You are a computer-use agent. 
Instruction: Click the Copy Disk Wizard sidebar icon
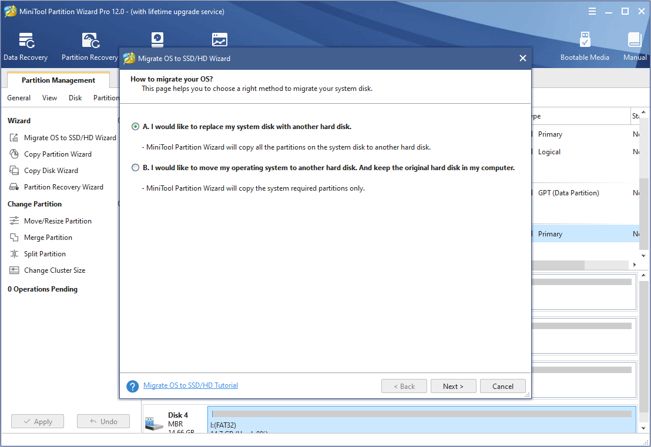tap(14, 171)
